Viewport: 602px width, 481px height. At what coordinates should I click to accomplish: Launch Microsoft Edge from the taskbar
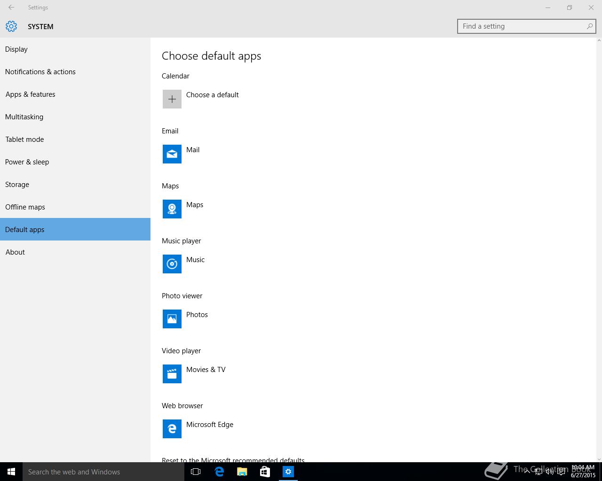[219, 472]
